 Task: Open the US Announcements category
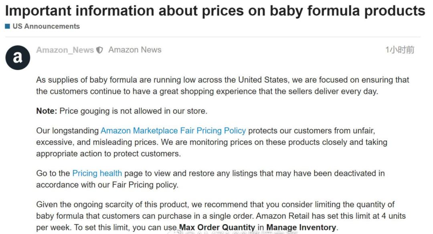(x=46, y=26)
